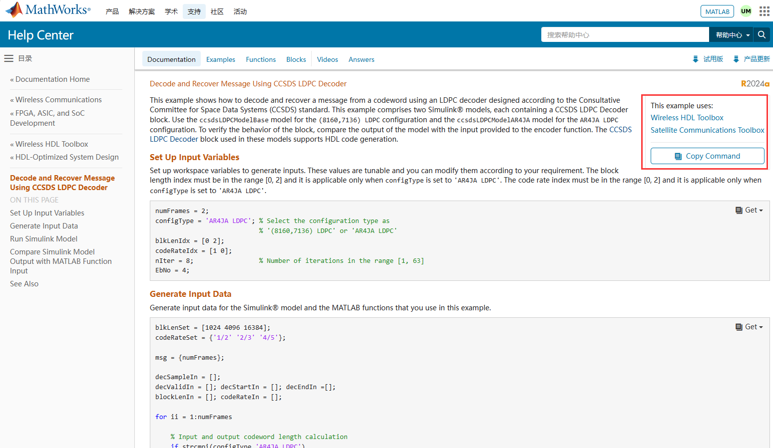
Task: Open the apps grid icon
Action: (764, 11)
